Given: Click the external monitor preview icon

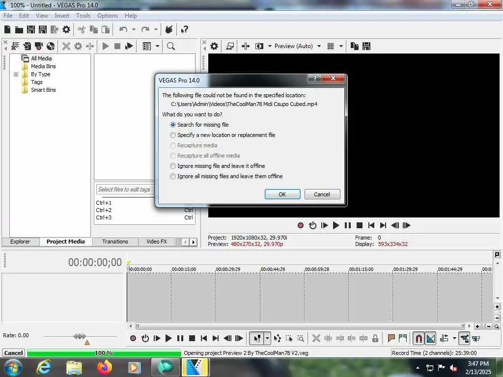Looking at the screenshot, I should tap(230, 46).
